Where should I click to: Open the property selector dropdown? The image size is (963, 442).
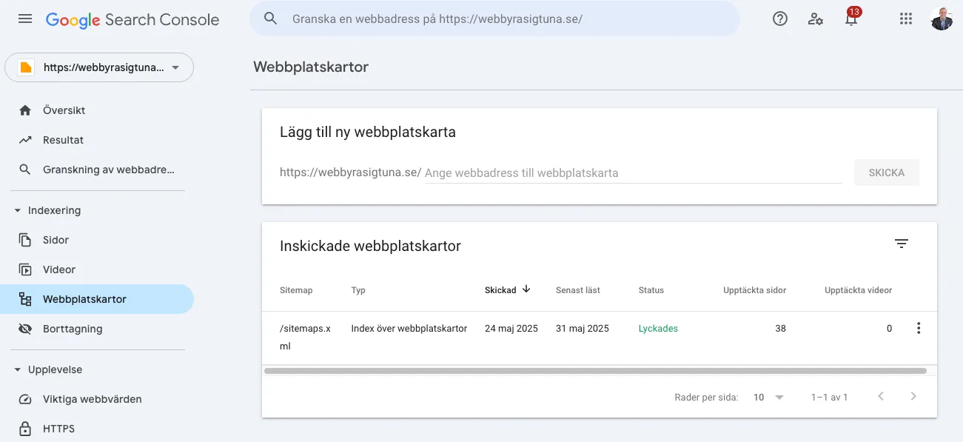click(x=99, y=67)
